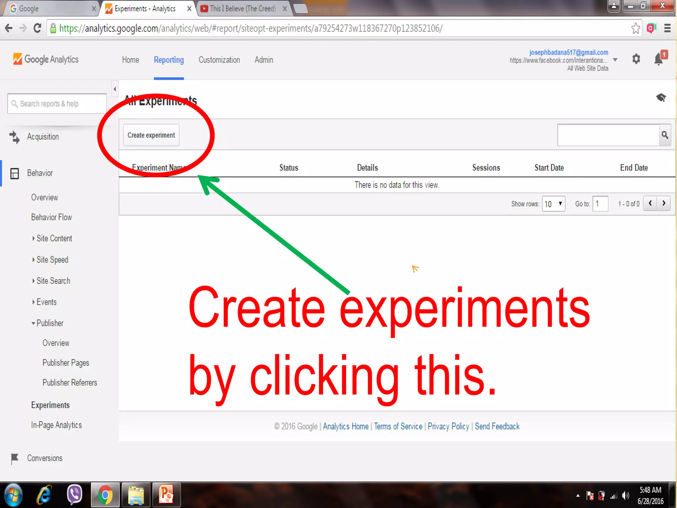Click the magnifier search button in experiments
Viewport: 677px width, 508px height.
[x=665, y=135]
